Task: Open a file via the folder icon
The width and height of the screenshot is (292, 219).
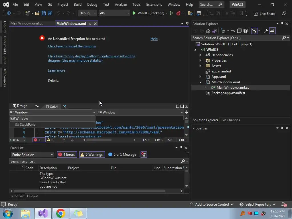Action: pos(37,13)
